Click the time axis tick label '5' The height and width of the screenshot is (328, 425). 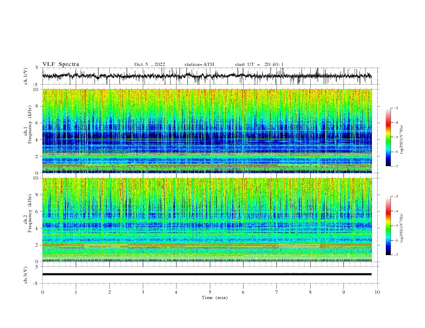click(x=210, y=292)
